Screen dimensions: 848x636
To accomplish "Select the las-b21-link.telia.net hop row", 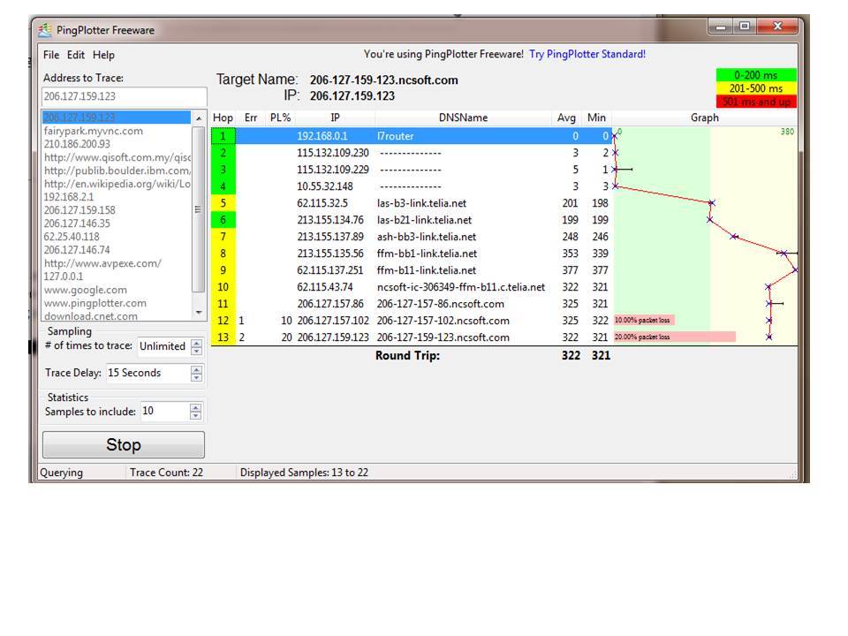I will pyautogui.click(x=412, y=220).
